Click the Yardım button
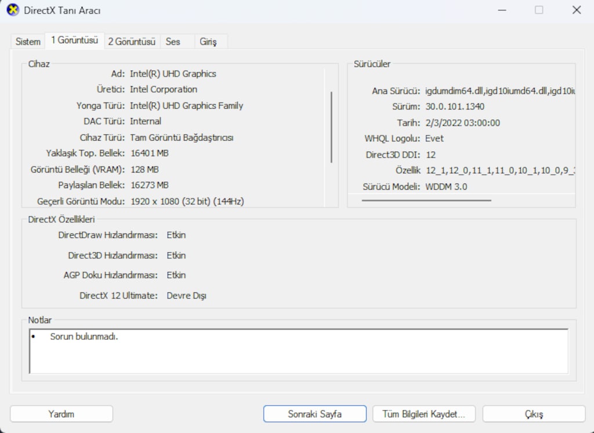The width and height of the screenshot is (594, 433). click(x=61, y=414)
